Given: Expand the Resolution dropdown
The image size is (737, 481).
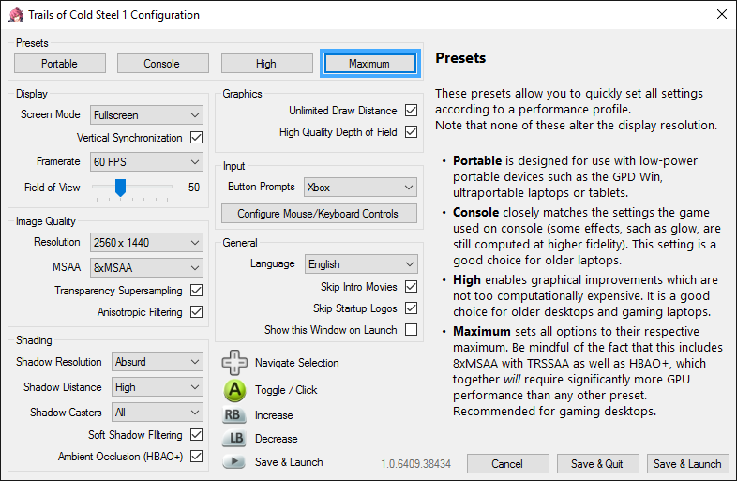Looking at the screenshot, I should tap(147, 243).
